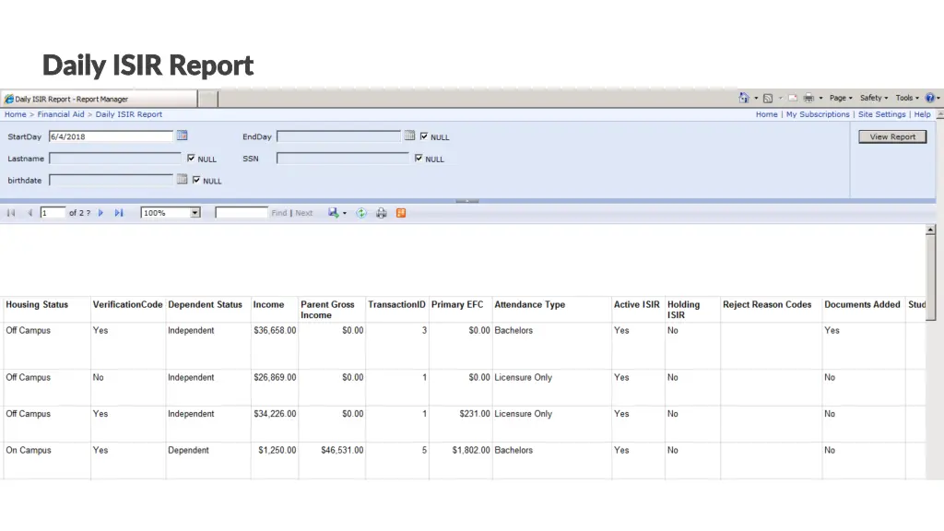The width and height of the screenshot is (944, 531).
Task: Click the export report icon
Action: point(333,213)
